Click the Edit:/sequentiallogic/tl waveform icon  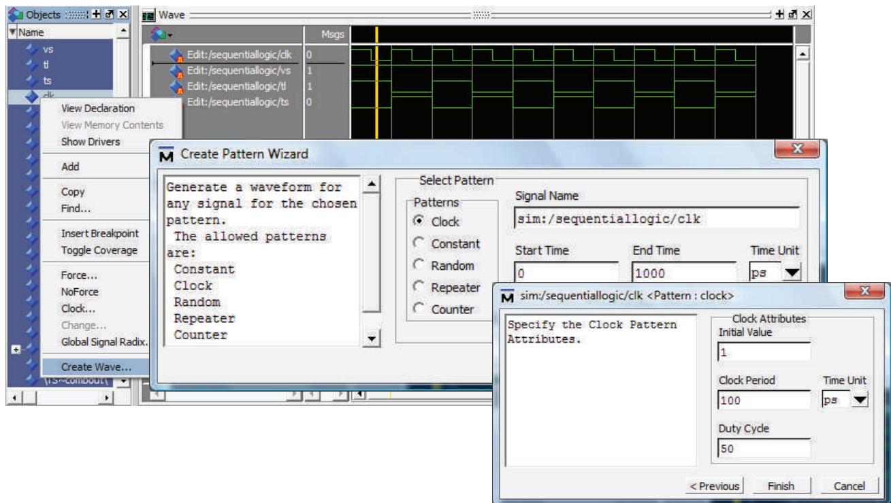tap(177, 86)
